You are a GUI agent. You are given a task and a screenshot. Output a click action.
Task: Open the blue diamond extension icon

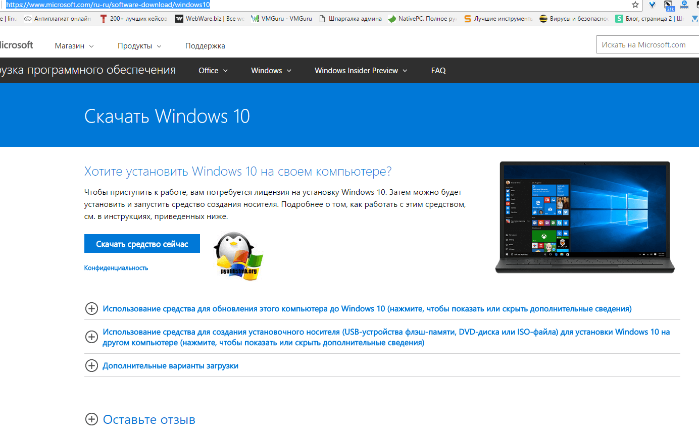653,5
